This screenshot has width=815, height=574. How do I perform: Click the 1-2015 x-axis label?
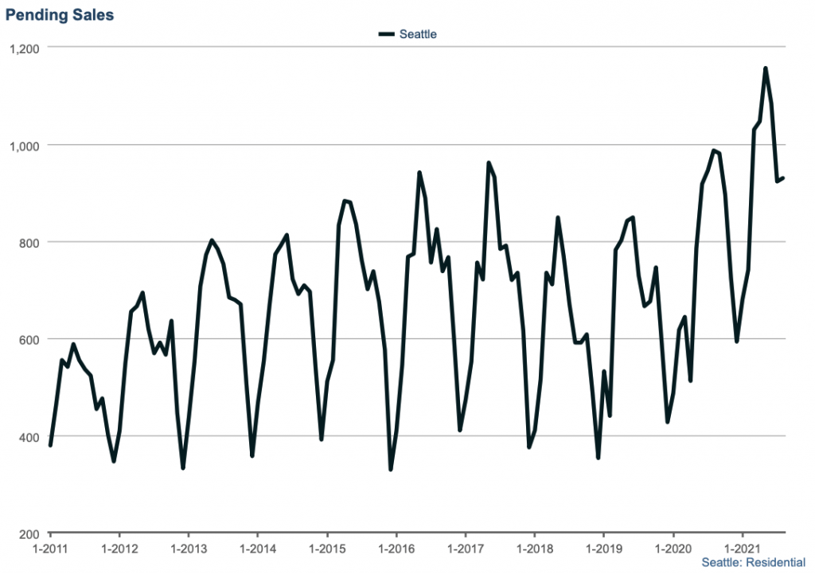pos(326,549)
